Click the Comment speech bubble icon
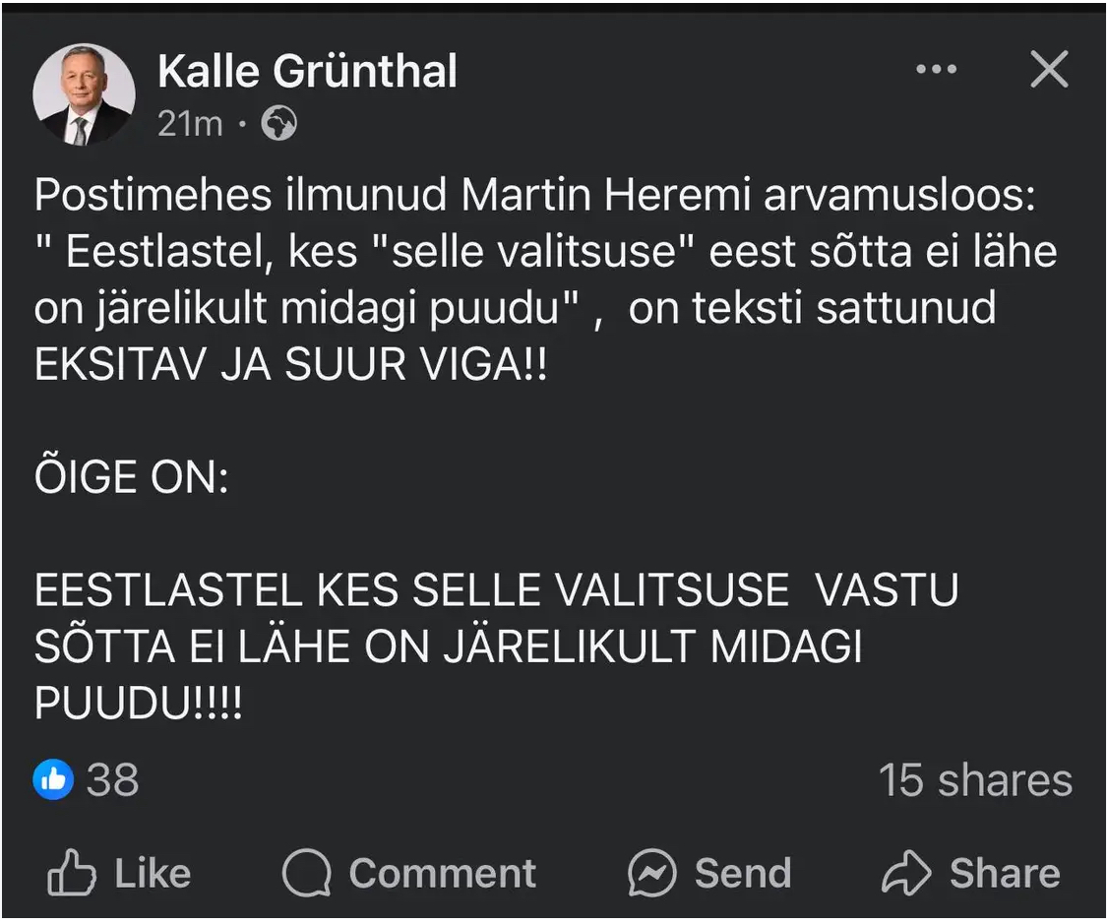1107x924 pixels. 306,874
